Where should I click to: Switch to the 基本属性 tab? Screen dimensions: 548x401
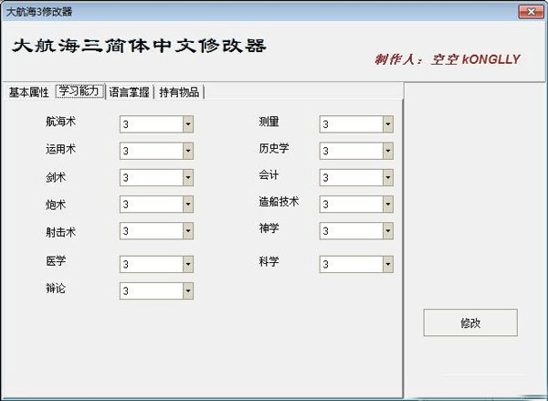click(29, 92)
